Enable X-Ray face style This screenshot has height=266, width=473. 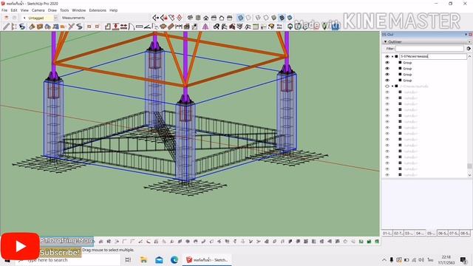click(x=240, y=18)
